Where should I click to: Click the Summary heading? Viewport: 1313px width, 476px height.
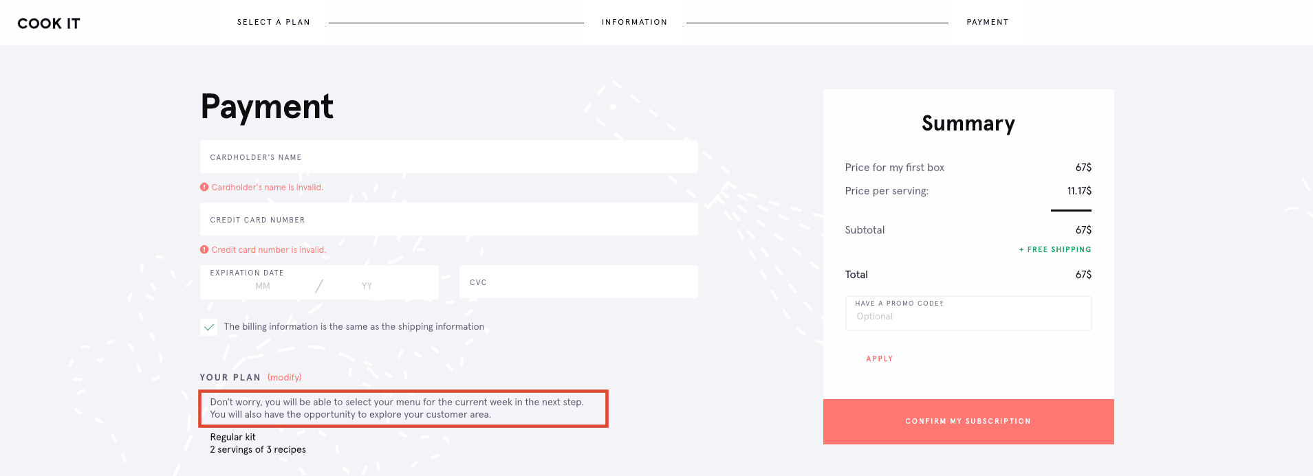coord(968,123)
